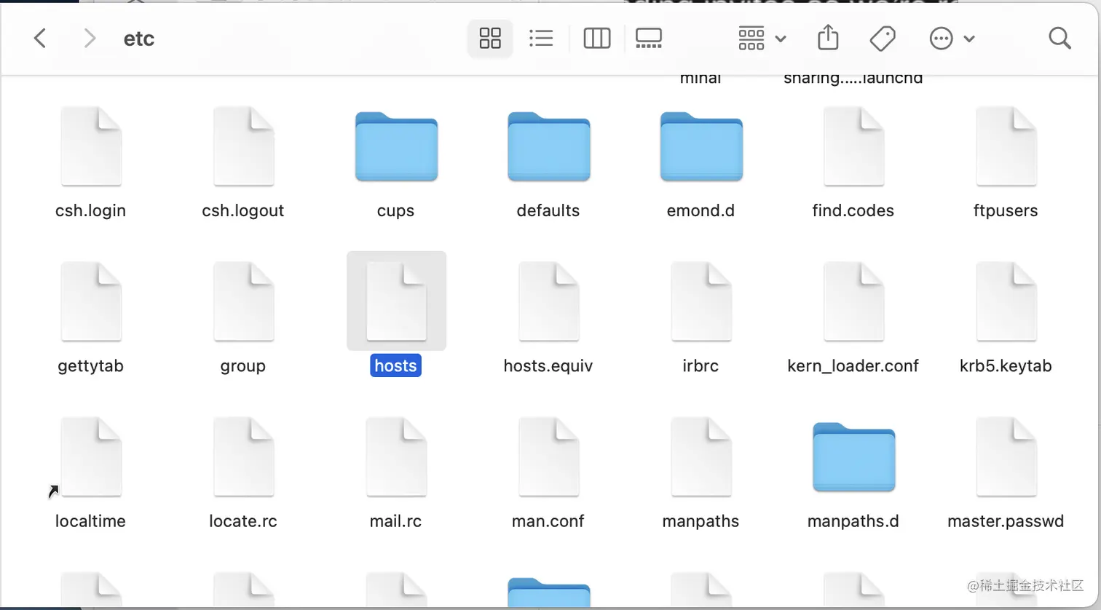The width and height of the screenshot is (1101, 610).
Task: Select the group file icon
Action: coord(243,301)
